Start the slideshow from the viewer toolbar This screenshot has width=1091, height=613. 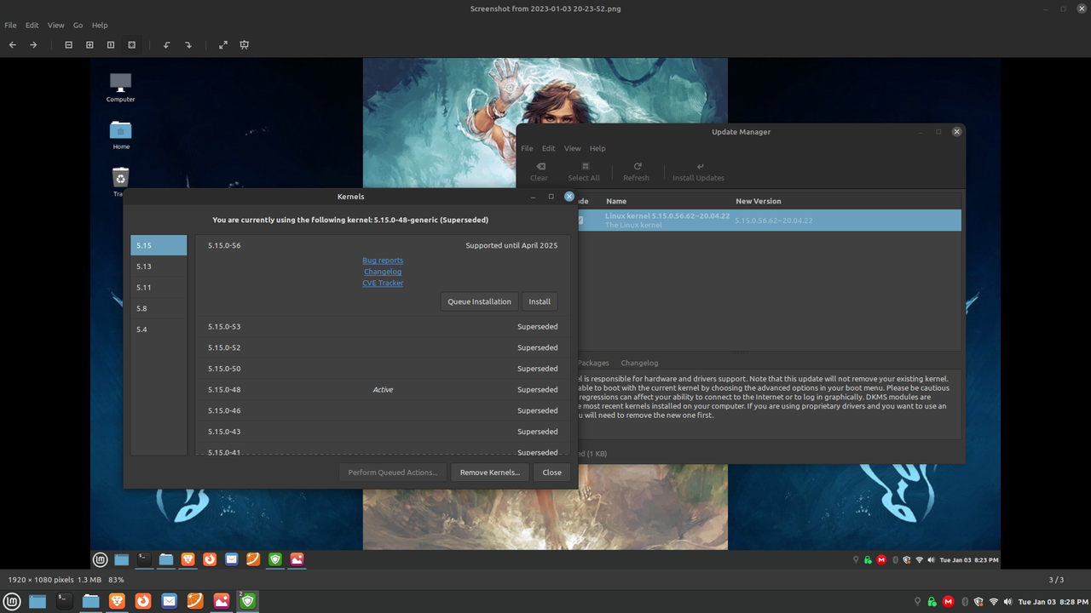245,44
